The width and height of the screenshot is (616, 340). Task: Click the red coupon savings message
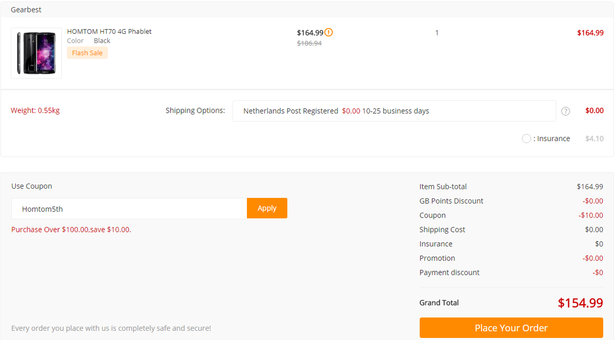click(71, 230)
